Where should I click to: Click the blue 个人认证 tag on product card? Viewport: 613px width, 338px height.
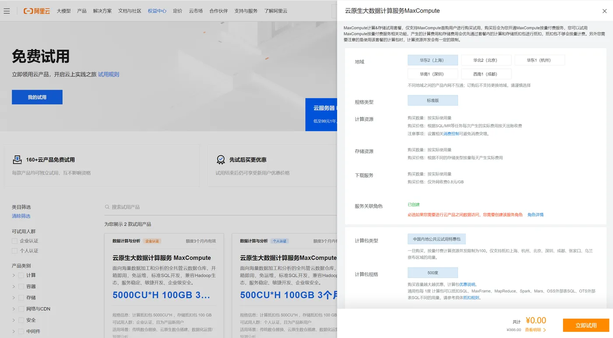click(x=280, y=241)
